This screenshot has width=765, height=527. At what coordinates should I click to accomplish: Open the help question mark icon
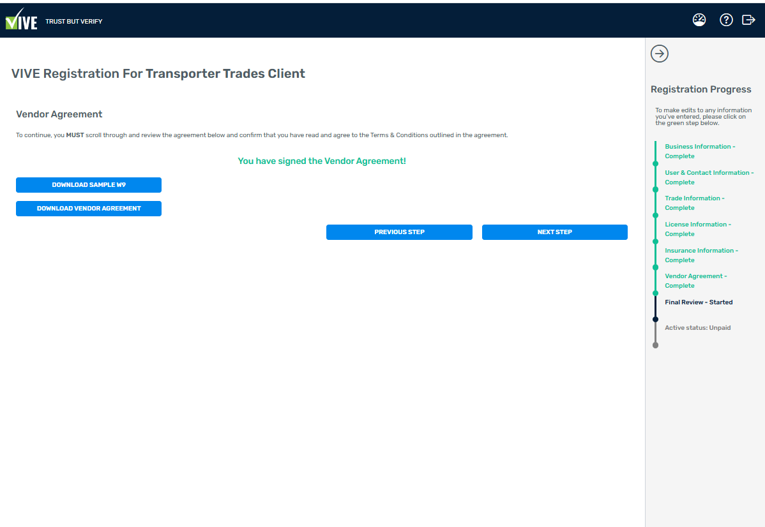(x=726, y=20)
